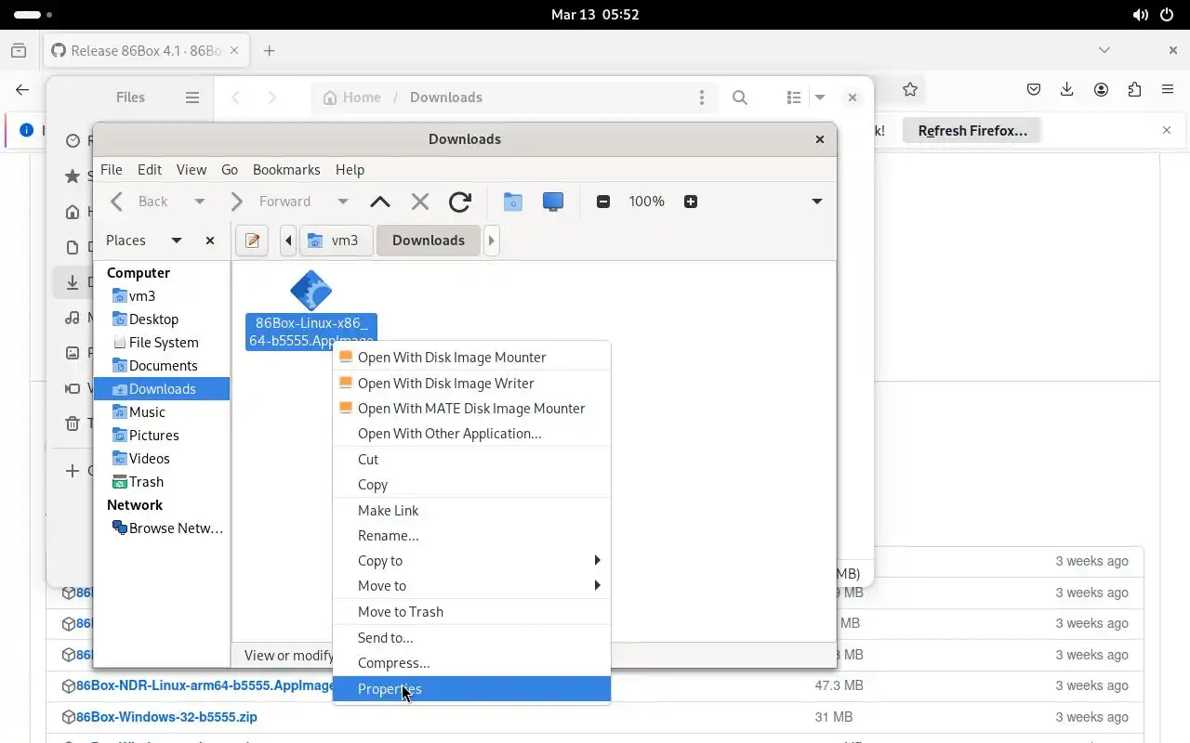The width and height of the screenshot is (1190, 743).
Task: Open the Back history dropdown arrow
Action: point(199,202)
